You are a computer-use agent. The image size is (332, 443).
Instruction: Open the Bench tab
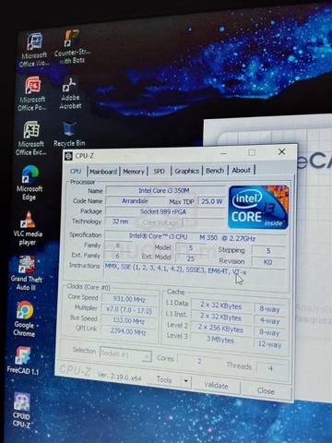(215, 170)
